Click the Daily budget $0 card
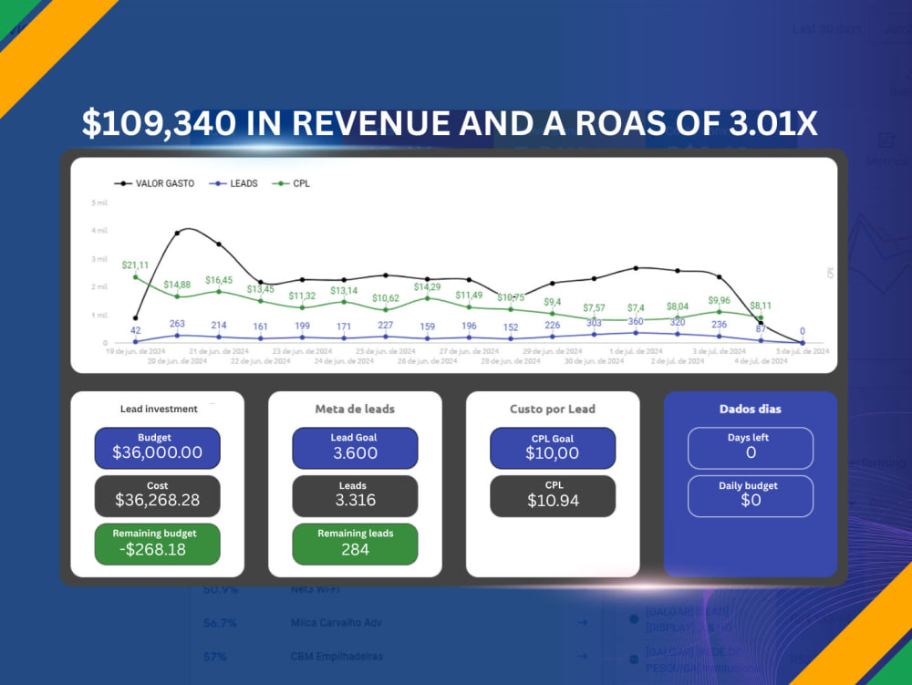 (751, 496)
